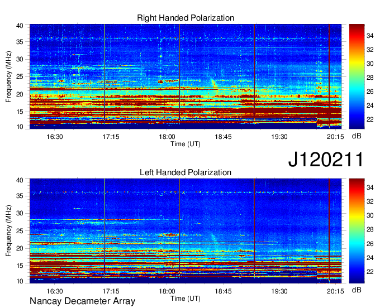Image resolution: width=380 pixels, height=308 pixels.
Task: Click the 34 dB tick on Right Handed color bar
Action: tap(370, 36)
